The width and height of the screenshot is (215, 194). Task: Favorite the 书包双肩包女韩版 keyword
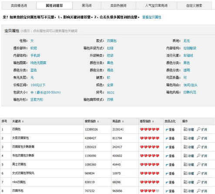[189, 156]
